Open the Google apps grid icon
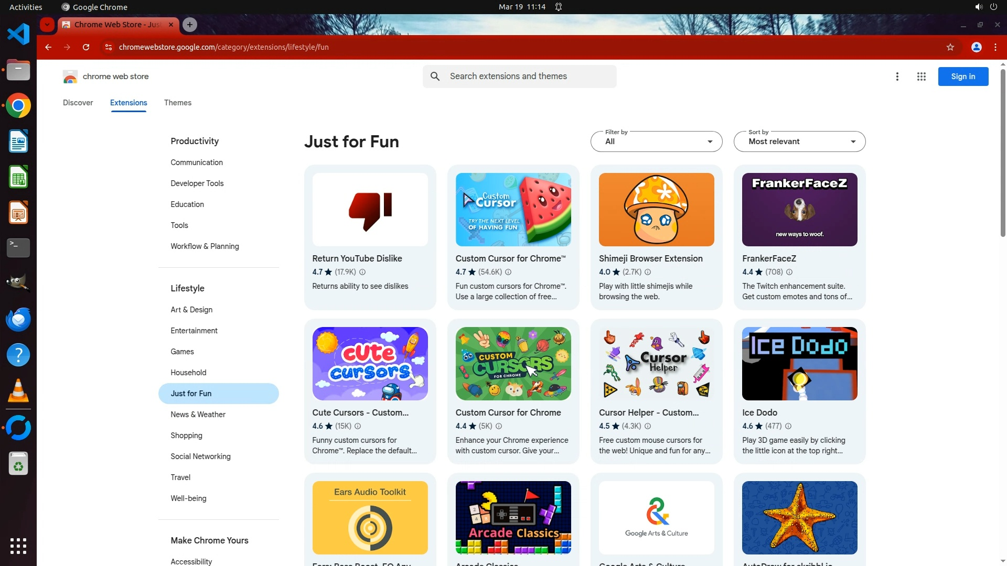 921,77
